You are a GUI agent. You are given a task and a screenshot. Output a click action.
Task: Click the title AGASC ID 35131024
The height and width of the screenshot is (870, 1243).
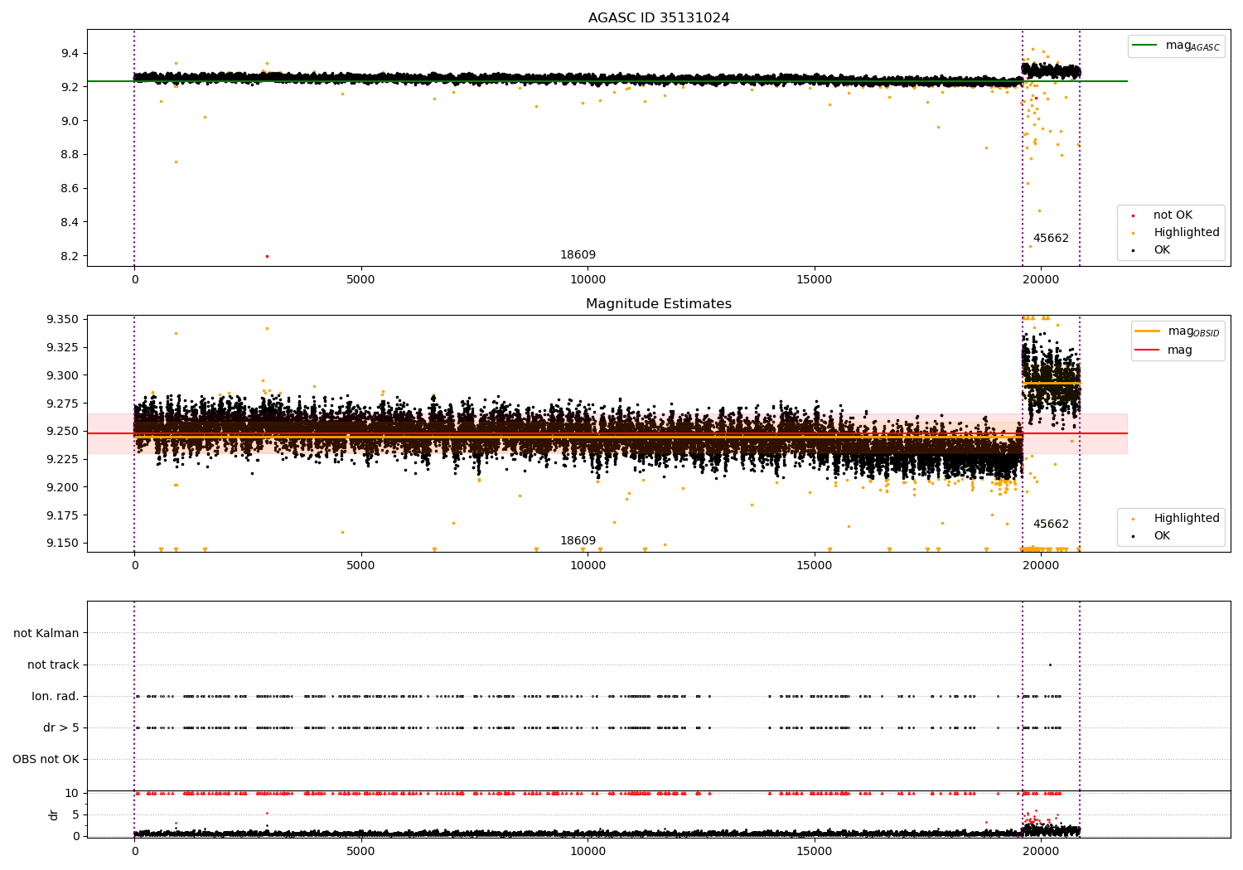coord(659,18)
